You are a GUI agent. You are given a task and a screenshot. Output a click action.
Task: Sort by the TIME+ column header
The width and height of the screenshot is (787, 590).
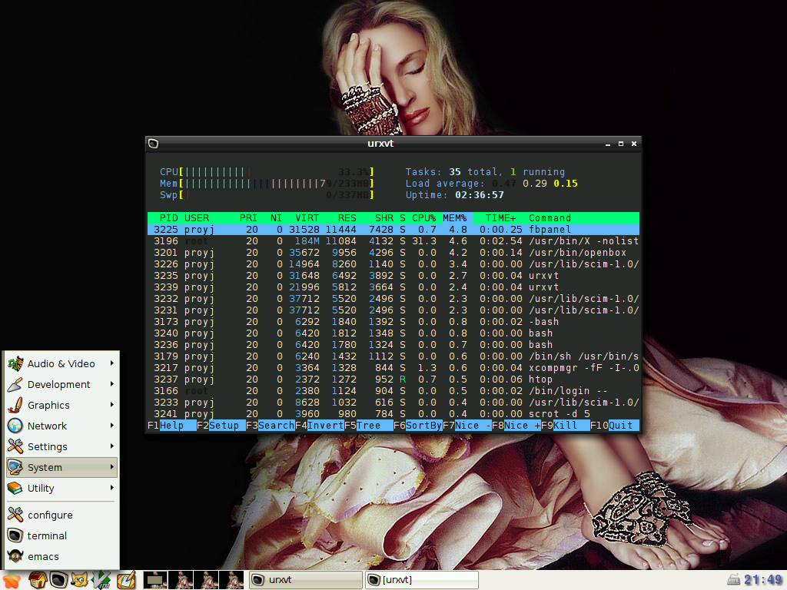pos(500,218)
